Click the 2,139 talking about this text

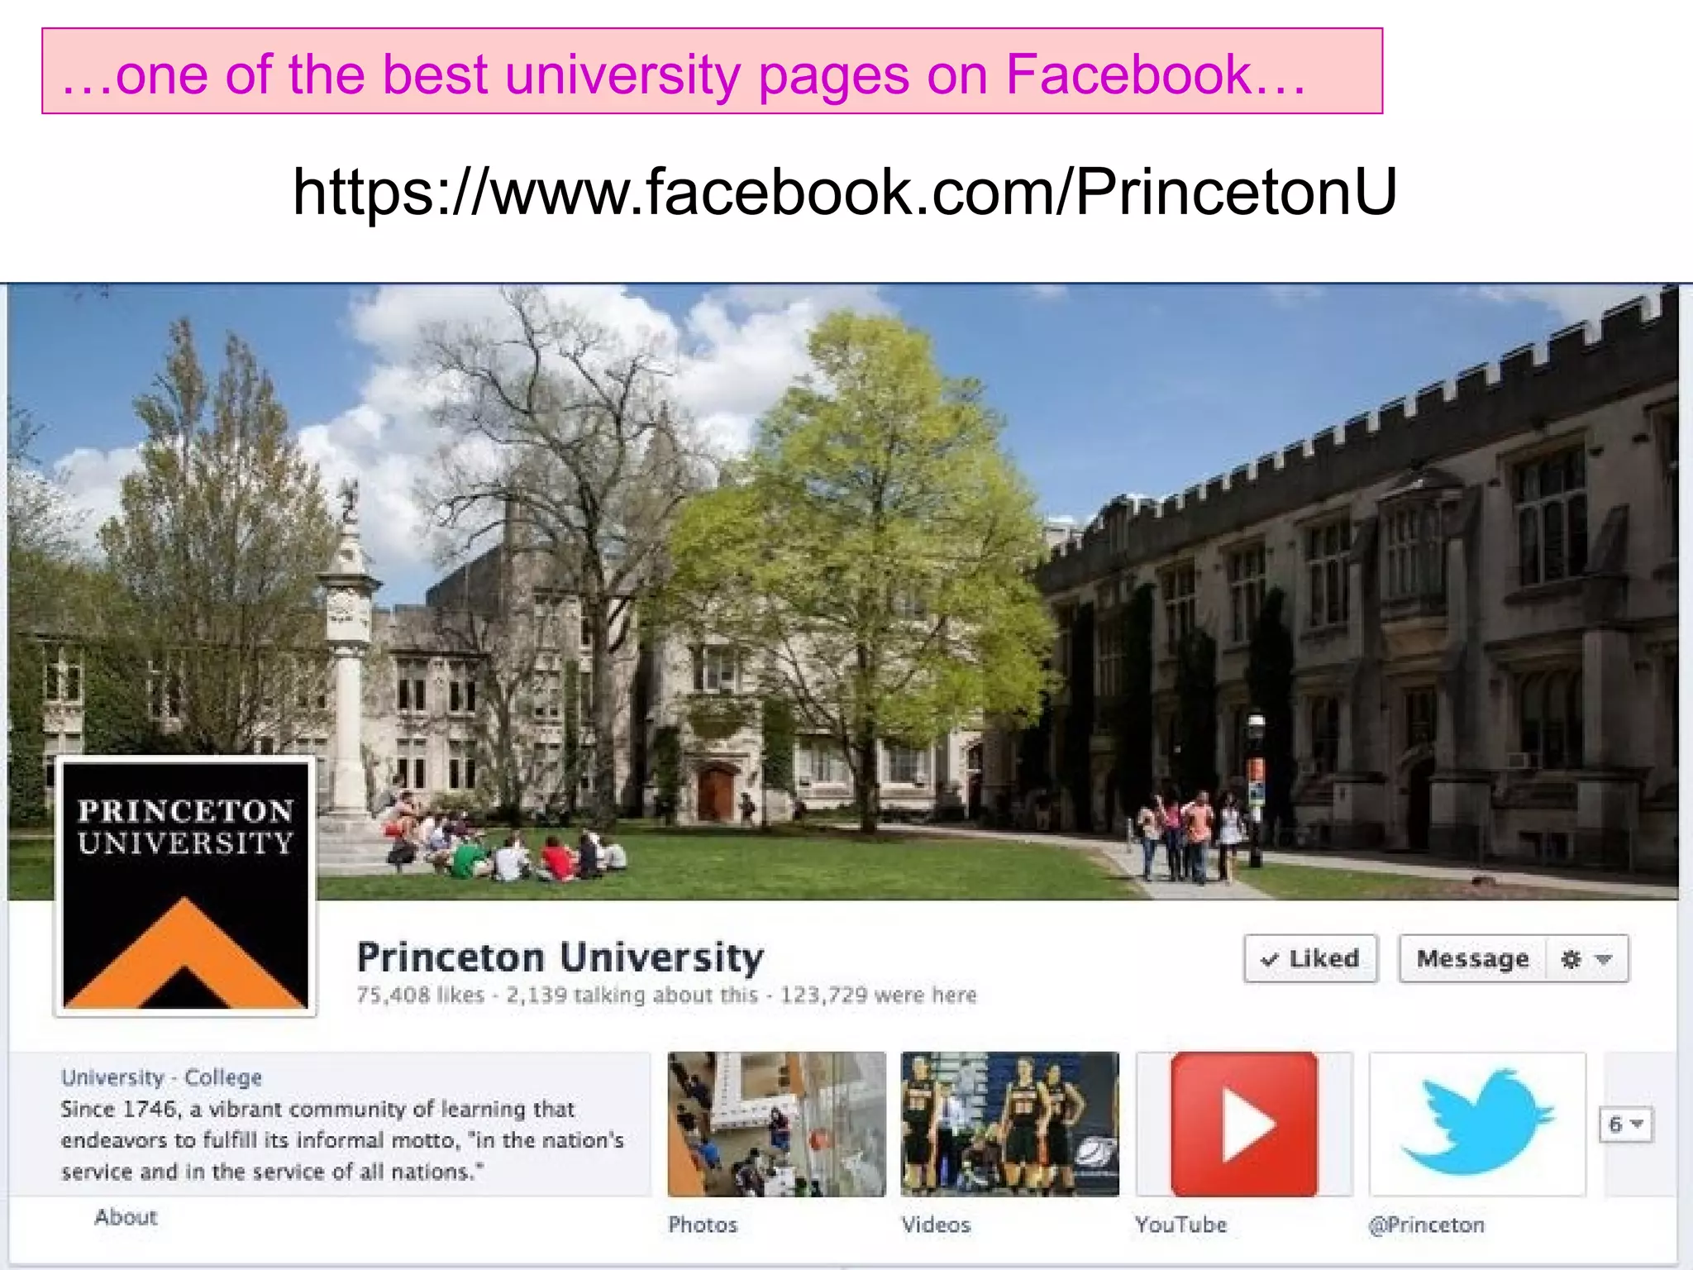632,995
